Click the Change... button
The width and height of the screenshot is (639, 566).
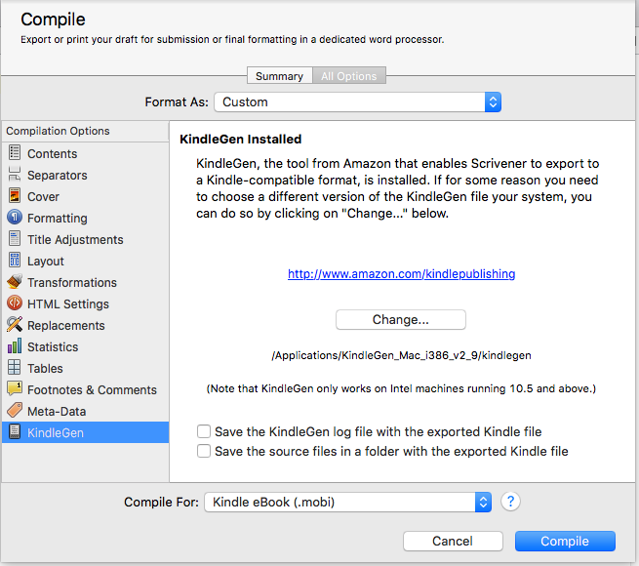tap(400, 320)
